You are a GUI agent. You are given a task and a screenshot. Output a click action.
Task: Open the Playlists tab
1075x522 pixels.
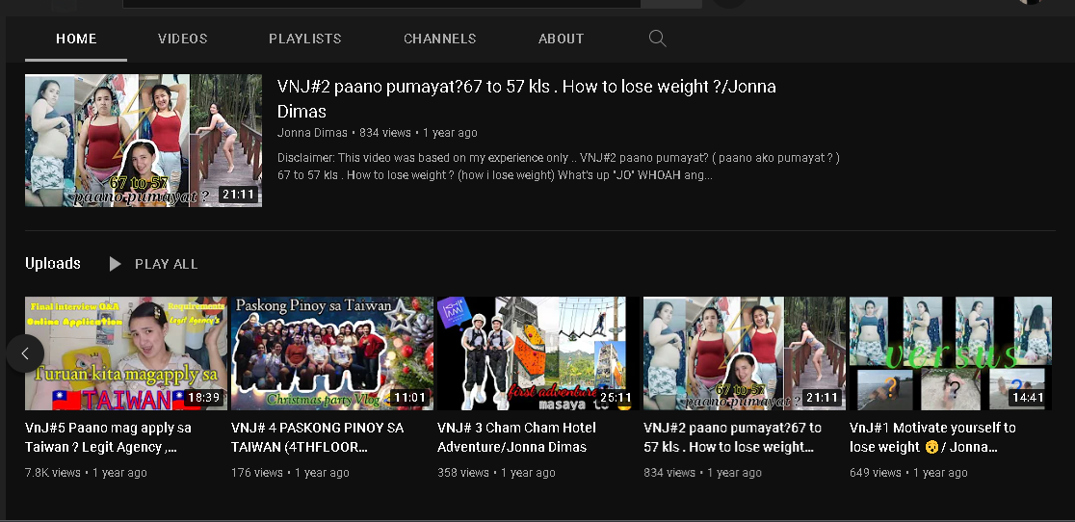point(305,39)
